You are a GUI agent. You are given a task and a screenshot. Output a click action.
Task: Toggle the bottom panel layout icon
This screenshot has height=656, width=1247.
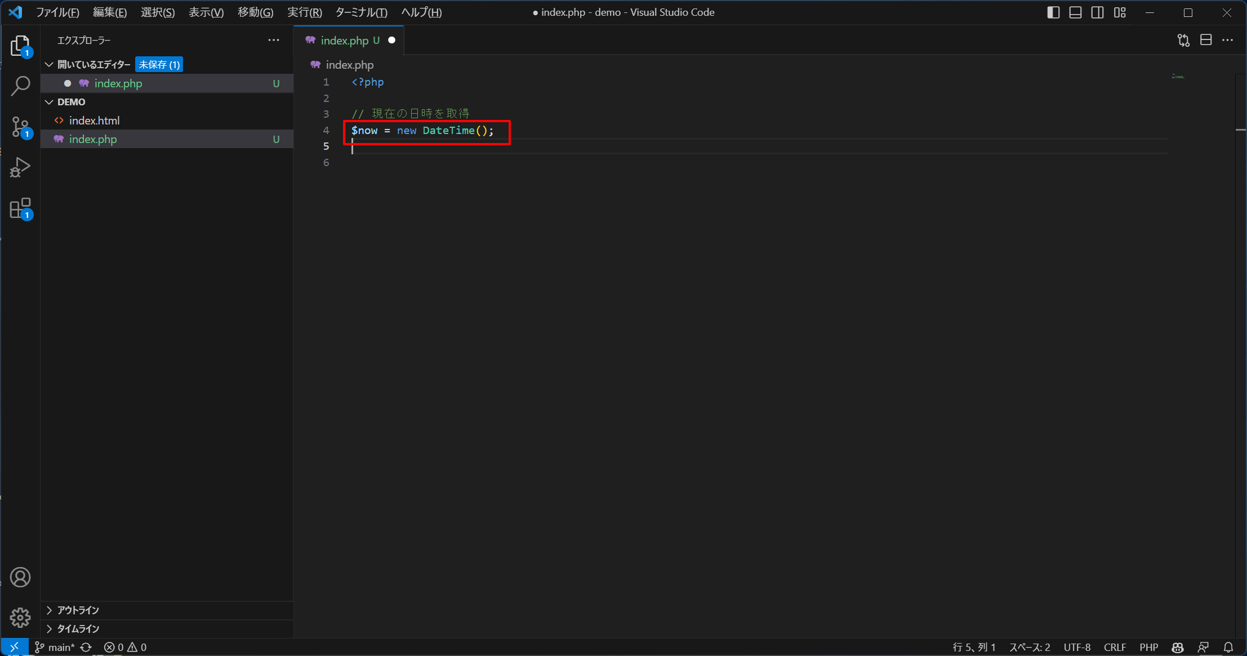[x=1075, y=12]
